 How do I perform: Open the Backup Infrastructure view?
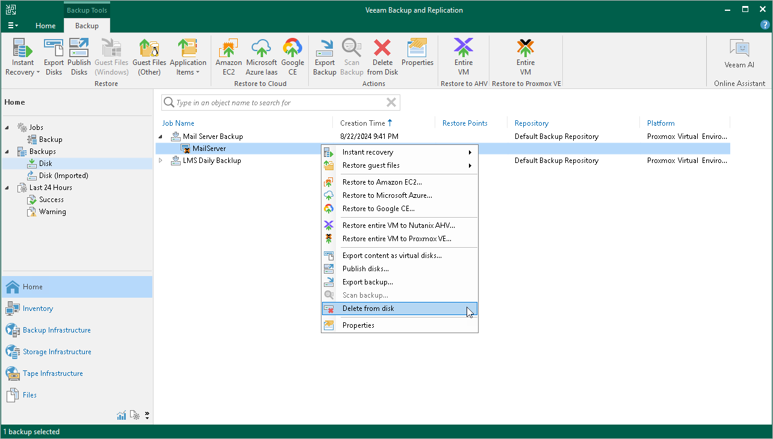[76, 330]
